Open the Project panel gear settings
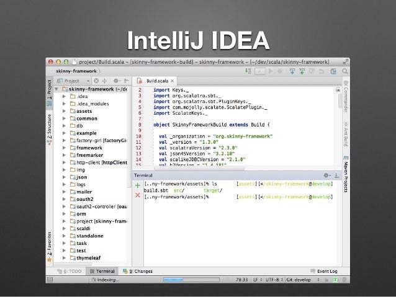The height and width of the screenshot is (297, 396). tap(116, 81)
